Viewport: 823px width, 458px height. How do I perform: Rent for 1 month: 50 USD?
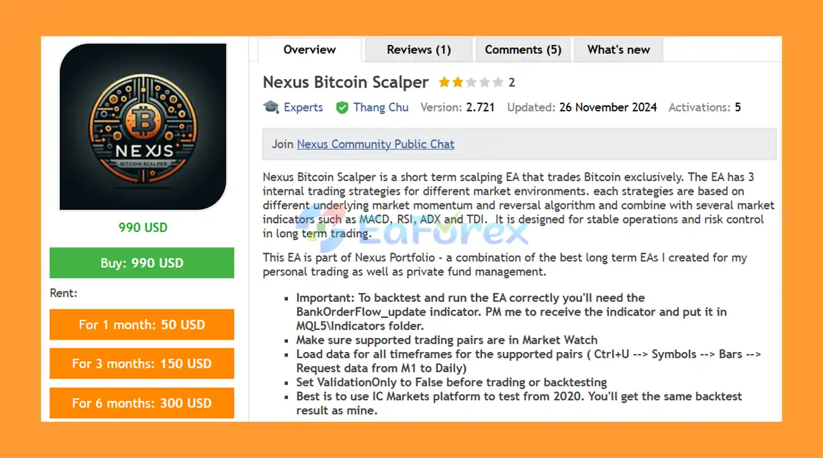(142, 324)
